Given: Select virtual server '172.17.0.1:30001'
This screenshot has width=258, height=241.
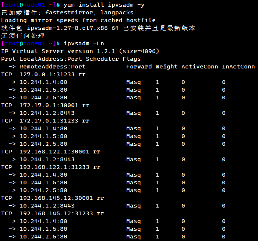Looking at the screenshot, I should point(49,105).
